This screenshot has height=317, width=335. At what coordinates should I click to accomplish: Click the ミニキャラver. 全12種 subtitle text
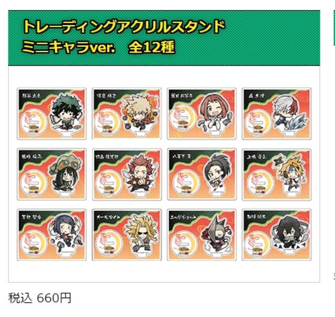click(98, 47)
